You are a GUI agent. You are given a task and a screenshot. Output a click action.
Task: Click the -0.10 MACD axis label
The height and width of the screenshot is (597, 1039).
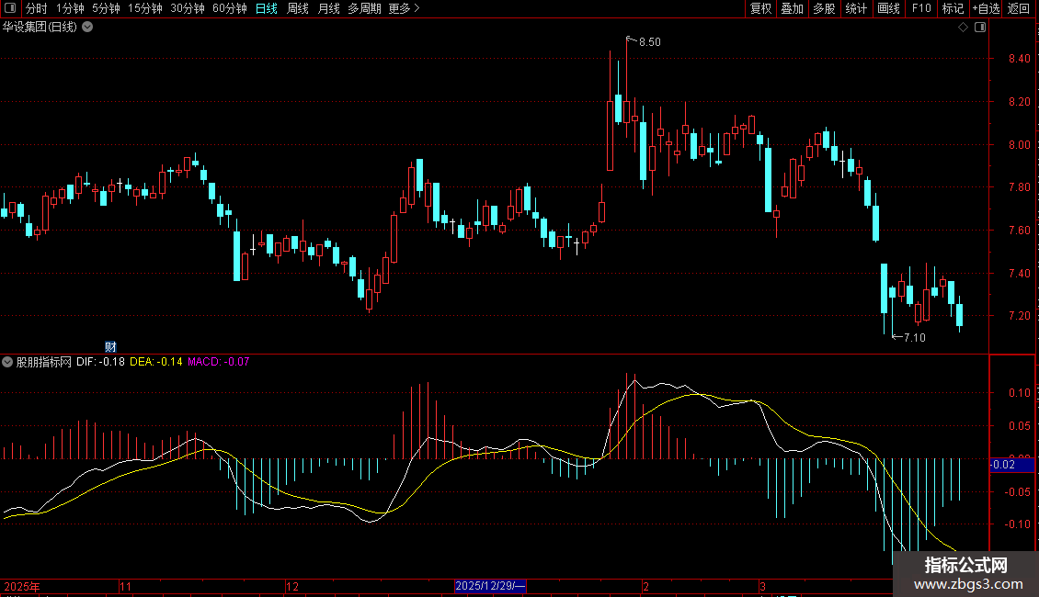tap(1017, 524)
